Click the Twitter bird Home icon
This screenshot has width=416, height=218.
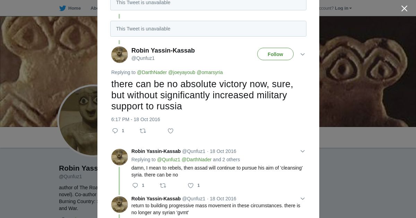click(x=63, y=8)
